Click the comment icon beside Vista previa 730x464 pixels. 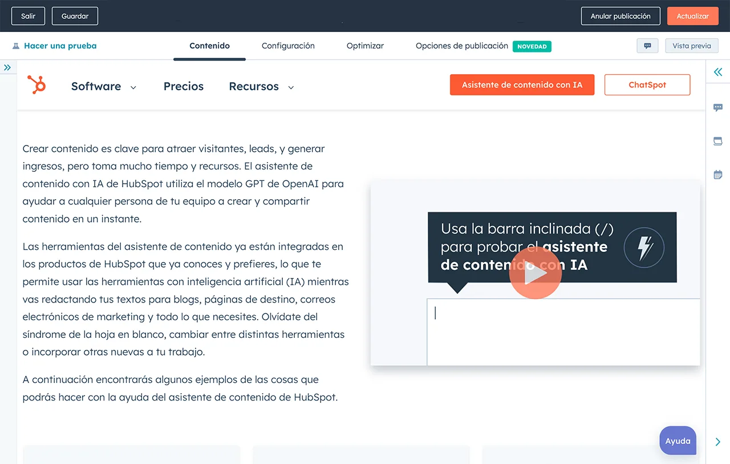pyautogui.click(x=647, y=46)
